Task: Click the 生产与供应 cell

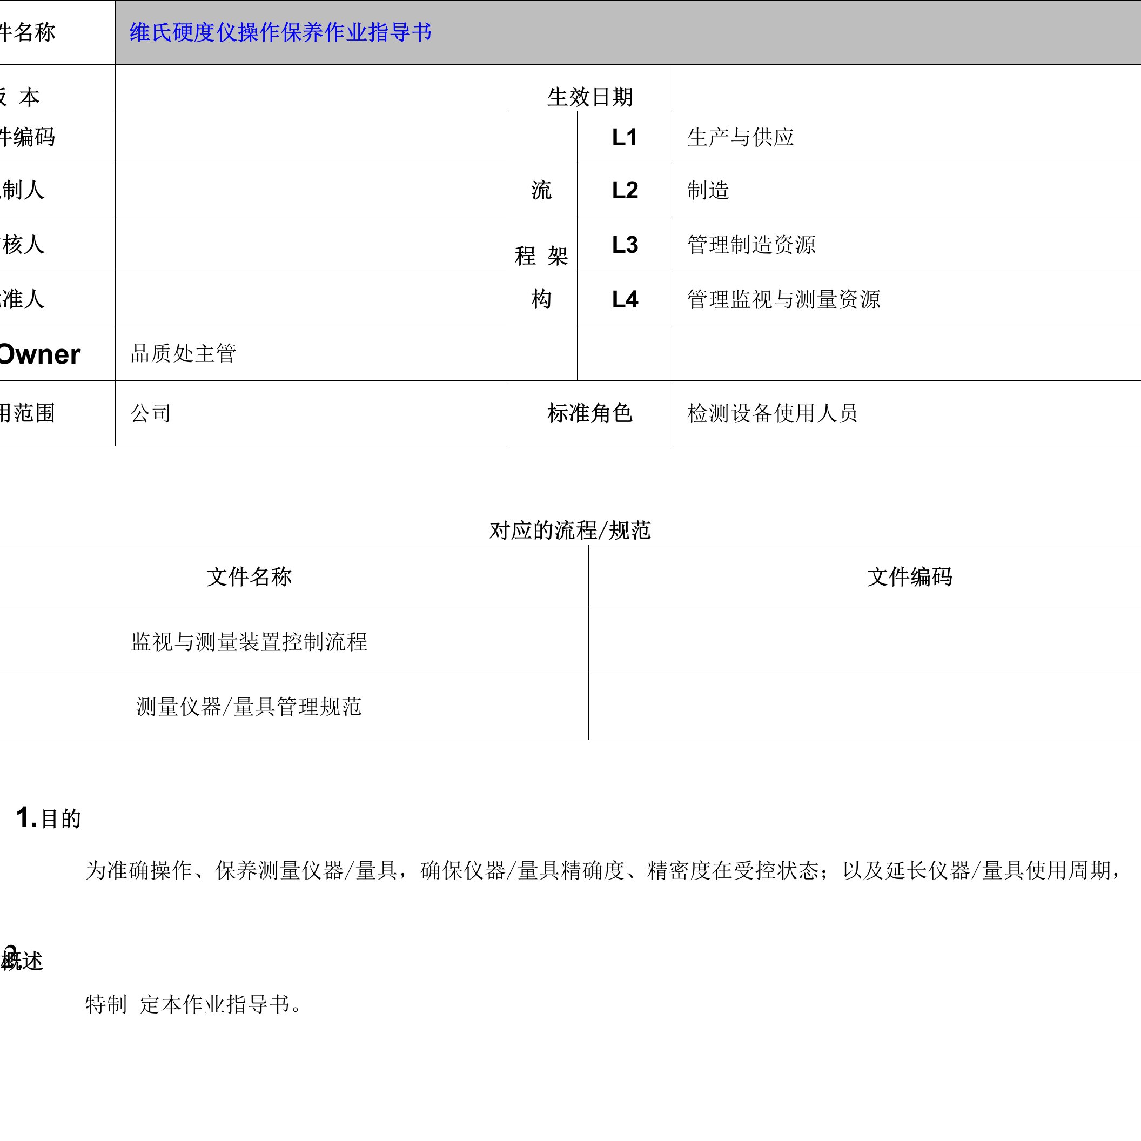Action: pos(907,137)
